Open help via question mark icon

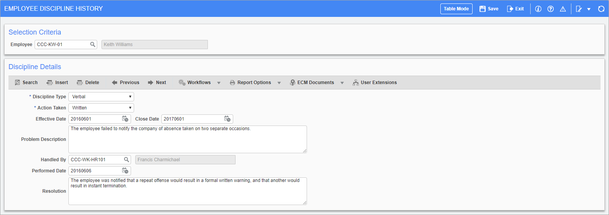click(550, 9)
